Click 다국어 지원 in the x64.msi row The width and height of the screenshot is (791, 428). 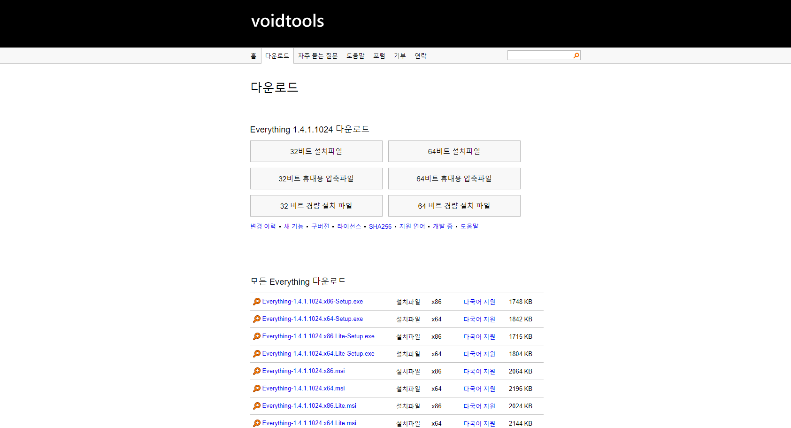pos(479,389)
